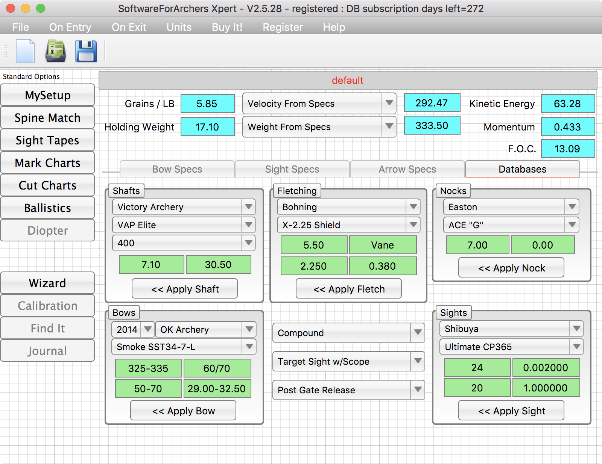The width and height of the screenshot is (602, 464).
Task: Open the Post Gate Release dropdown
Action: pos(348,390)
